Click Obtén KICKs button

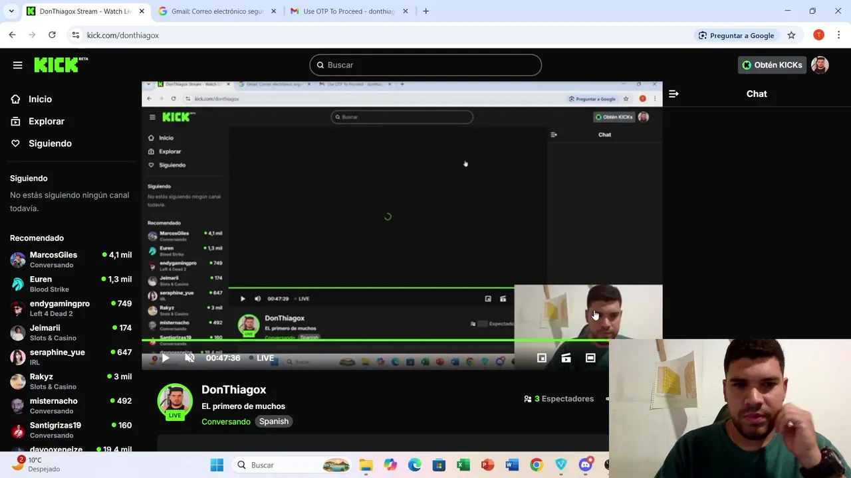(772, 65)
